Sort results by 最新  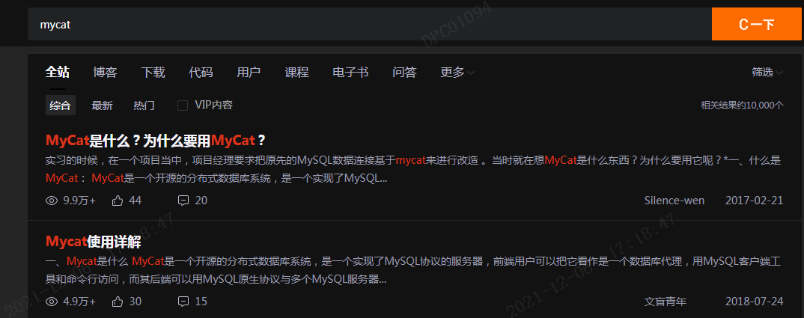click(102, 106)
